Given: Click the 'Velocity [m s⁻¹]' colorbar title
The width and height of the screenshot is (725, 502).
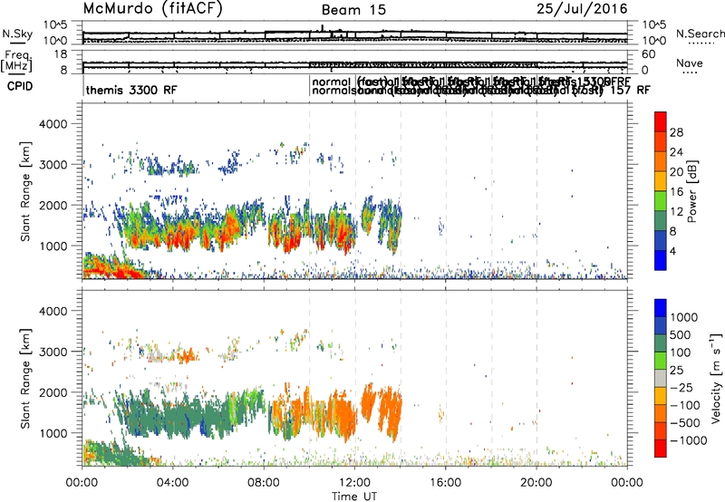Looking at the screenshot, I should 716,378.
